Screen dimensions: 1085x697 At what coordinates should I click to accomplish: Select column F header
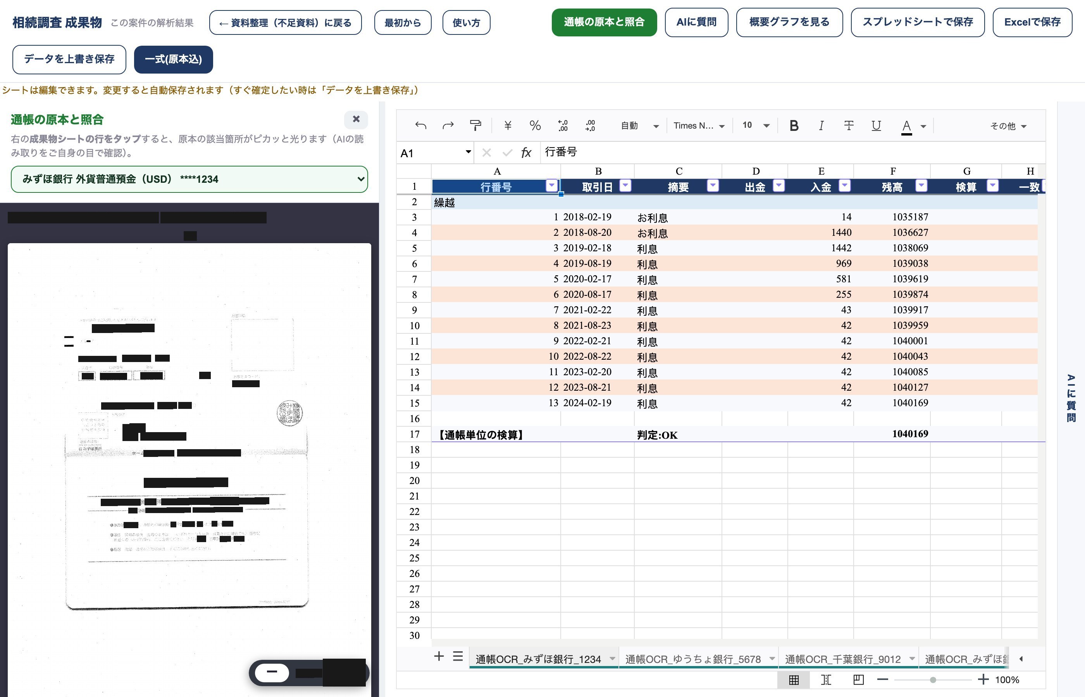coord(892,171)
